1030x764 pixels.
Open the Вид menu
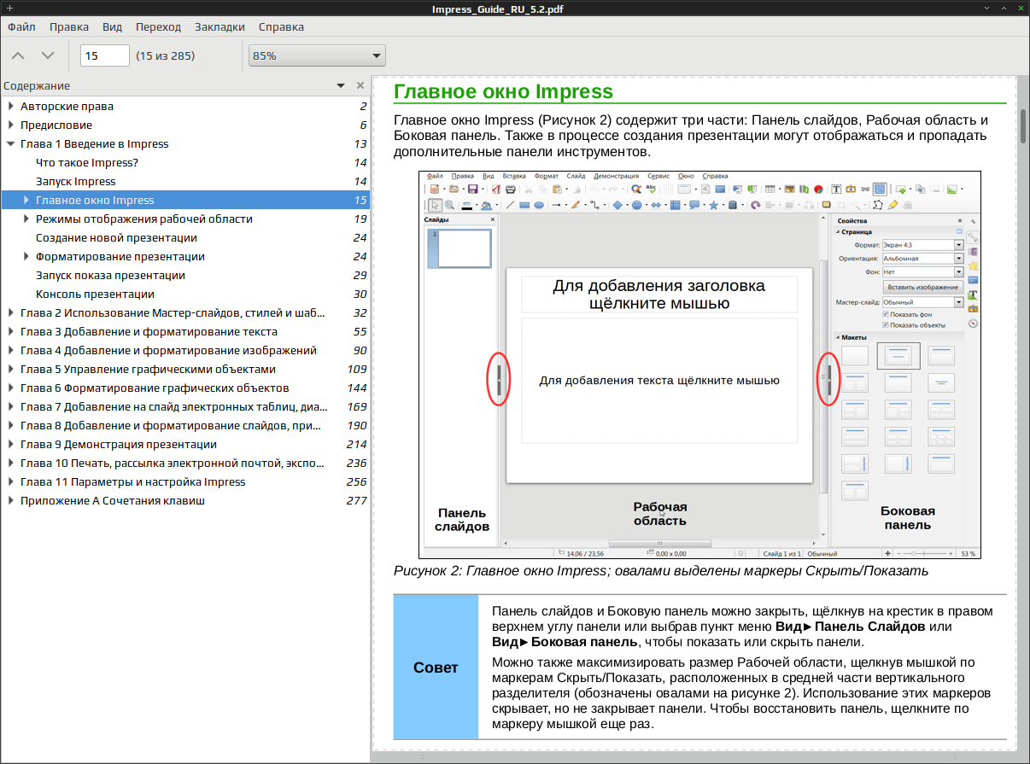pyautogui.click(x=113, y=26)
